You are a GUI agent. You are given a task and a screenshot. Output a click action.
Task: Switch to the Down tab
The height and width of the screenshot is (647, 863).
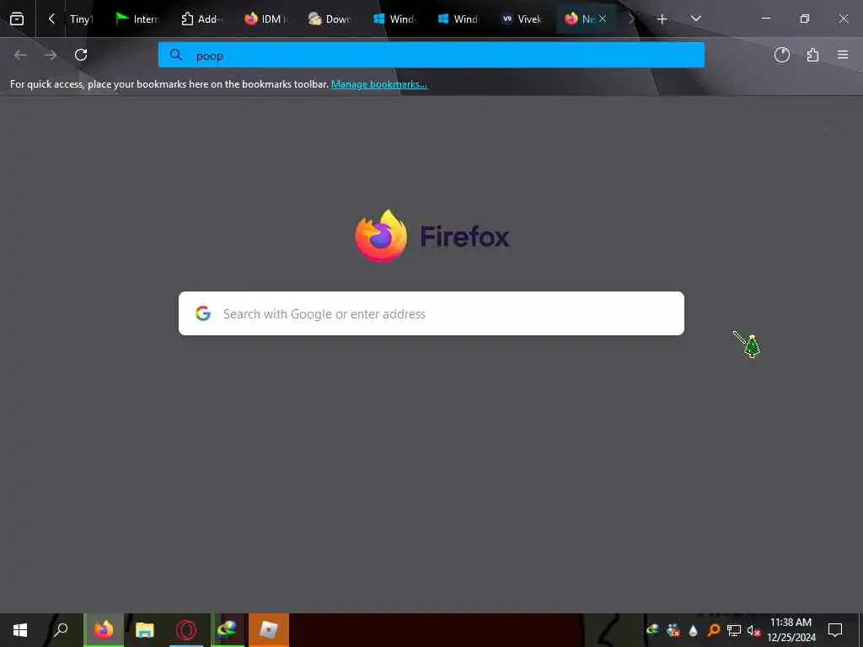click(330, 19)
